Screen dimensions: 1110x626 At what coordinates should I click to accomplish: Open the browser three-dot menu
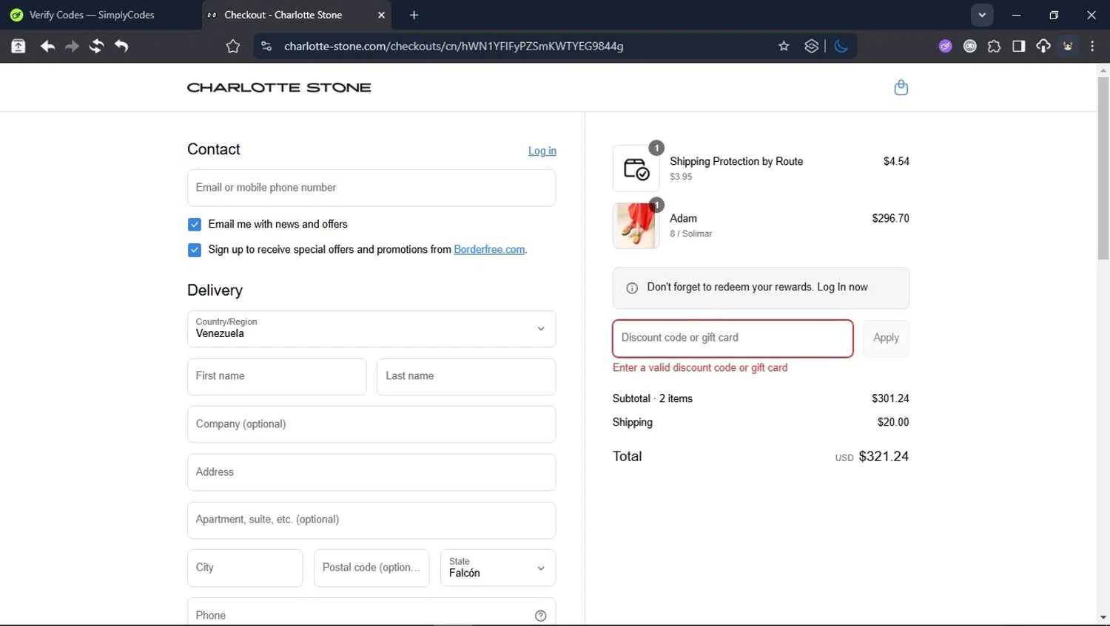[1092, 46]
